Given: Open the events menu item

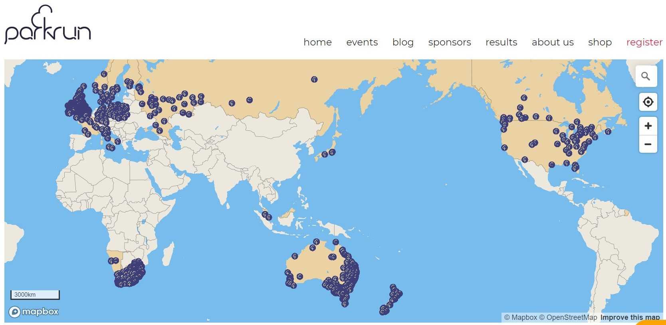Looking at the screenshot, I should click(x=362, y=42).
